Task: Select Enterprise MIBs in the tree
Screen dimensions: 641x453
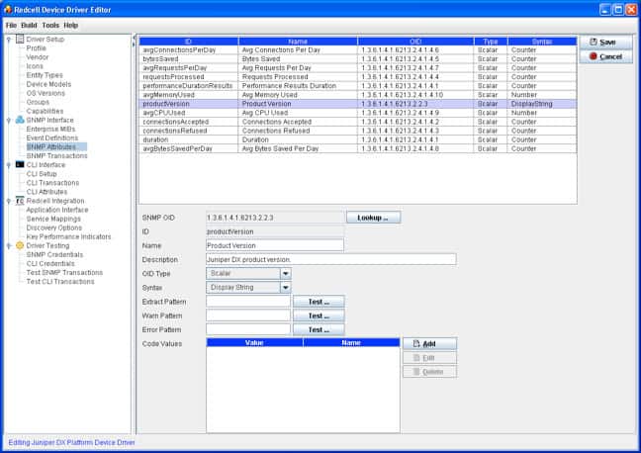Action: tap(50, 130)
